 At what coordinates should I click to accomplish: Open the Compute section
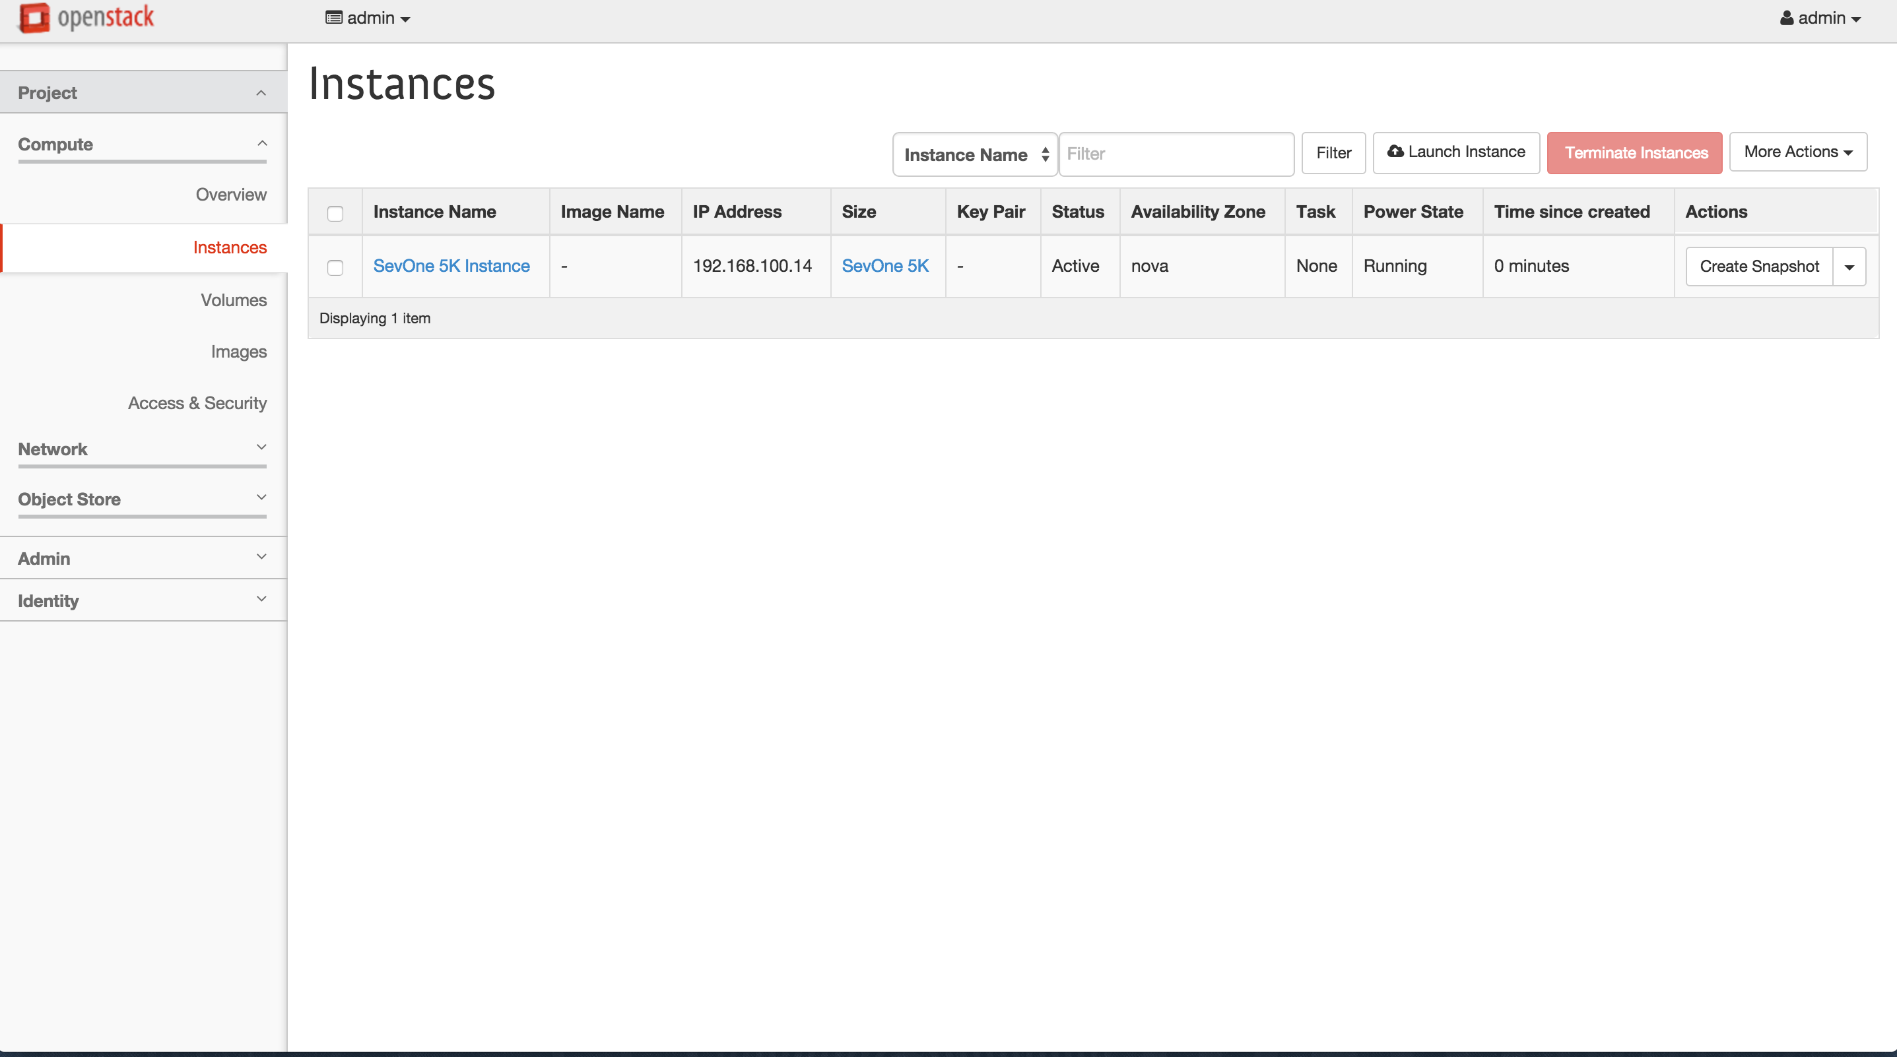142,144
